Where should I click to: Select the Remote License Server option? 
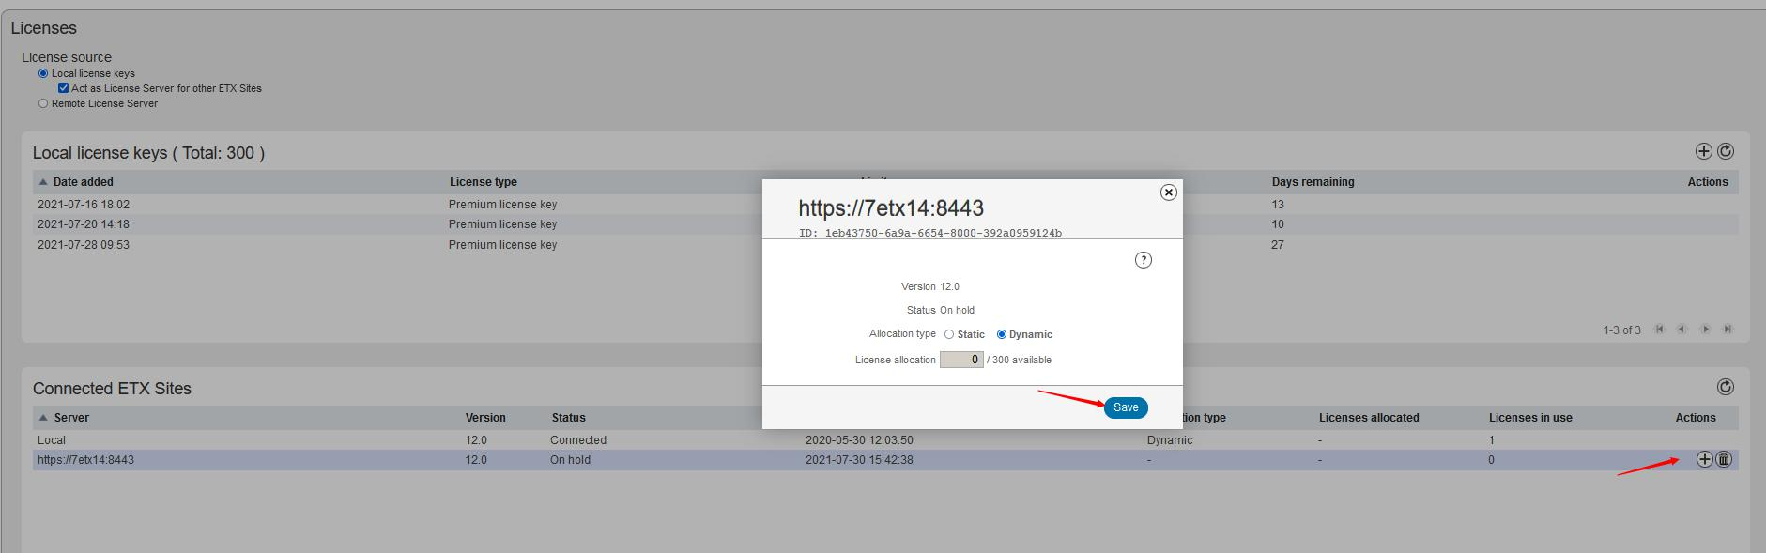43,103
